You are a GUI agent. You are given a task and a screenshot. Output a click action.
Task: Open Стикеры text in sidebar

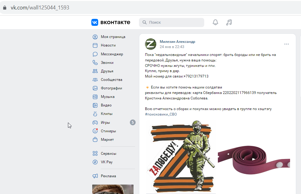pos(108,131)
